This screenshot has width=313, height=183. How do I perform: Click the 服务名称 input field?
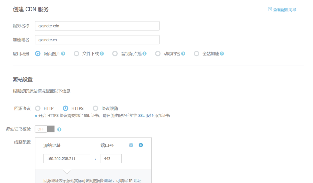point(97,26)
